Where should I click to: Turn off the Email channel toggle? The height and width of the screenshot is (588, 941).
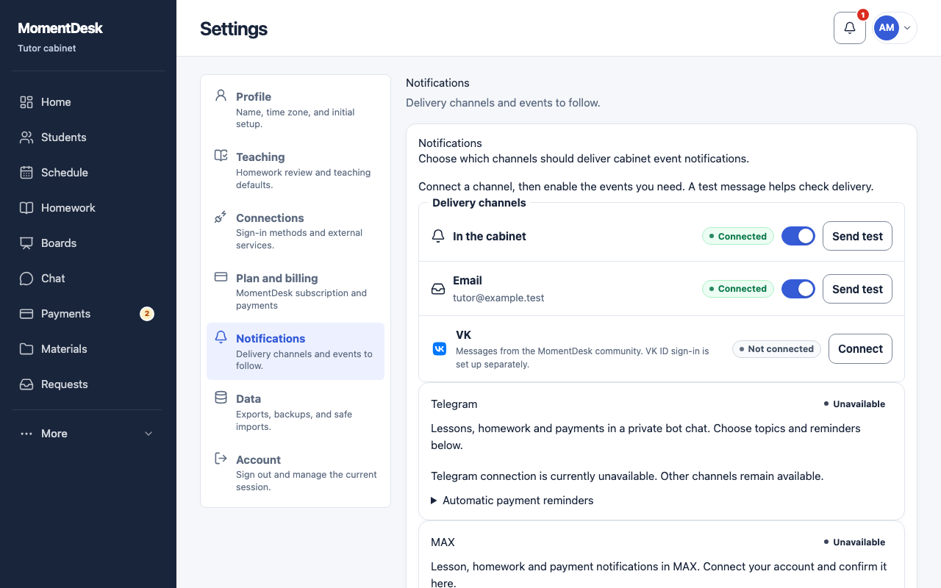pyautogui.click(x=798, y=289)
